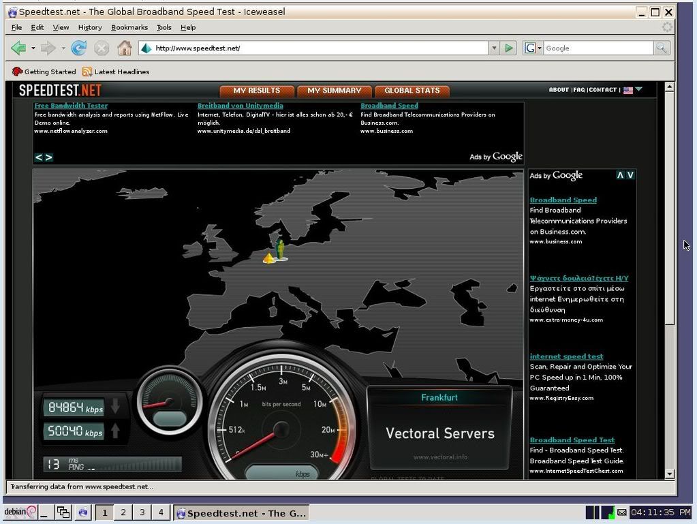
Task: Click the green Back arrow button
Action: (18, 48)
